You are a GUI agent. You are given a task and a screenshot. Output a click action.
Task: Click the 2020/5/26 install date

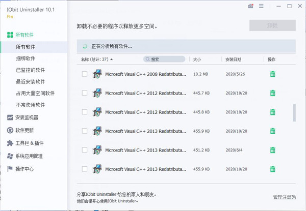click(x=235, y=74)
